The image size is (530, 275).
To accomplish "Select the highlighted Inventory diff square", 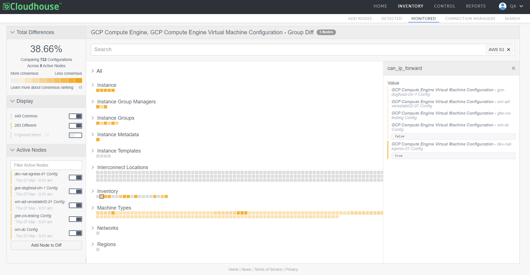I will [102, 197].
